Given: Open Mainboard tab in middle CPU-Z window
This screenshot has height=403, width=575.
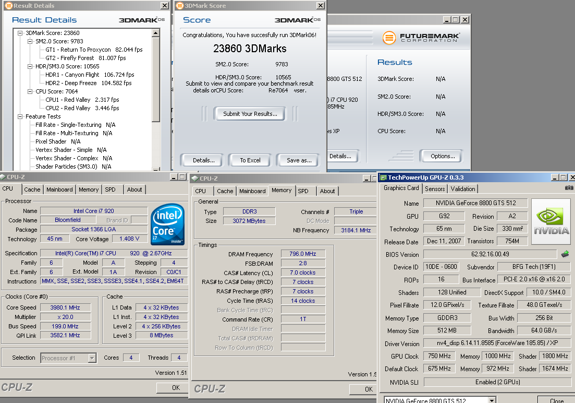Looking at the screenshot, I should [252, 191].
